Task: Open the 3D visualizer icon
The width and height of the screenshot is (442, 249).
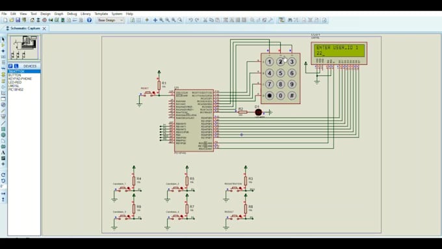Action: [x=51, y=20]
